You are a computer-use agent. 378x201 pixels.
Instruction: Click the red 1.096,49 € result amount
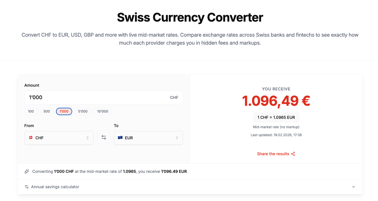(276, 101)
